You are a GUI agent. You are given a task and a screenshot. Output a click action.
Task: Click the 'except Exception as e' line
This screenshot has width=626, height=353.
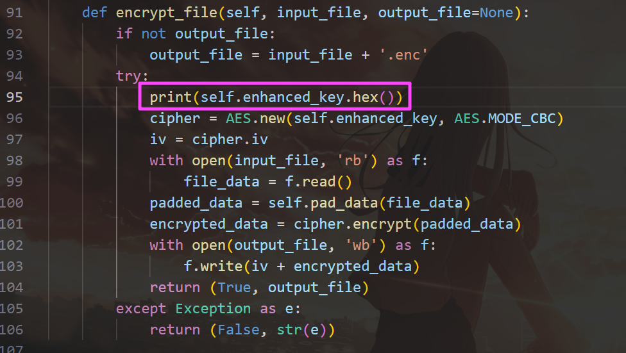208,308
